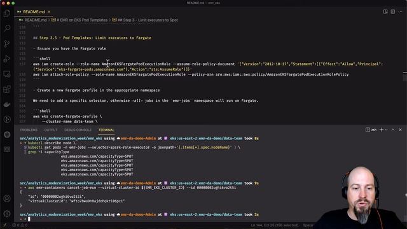The image size is (407, 229).
Task: Show errors and warnings count in status bar
Action: tap(20, 225)
